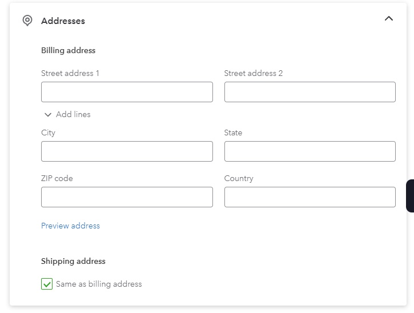This screenshot has height=313, width=414.
Task: Click the Add lines label
Action: coord(73,114)
